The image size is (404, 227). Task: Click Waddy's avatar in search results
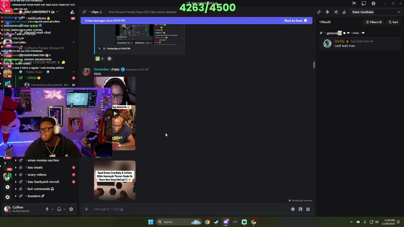pos(327,44)
